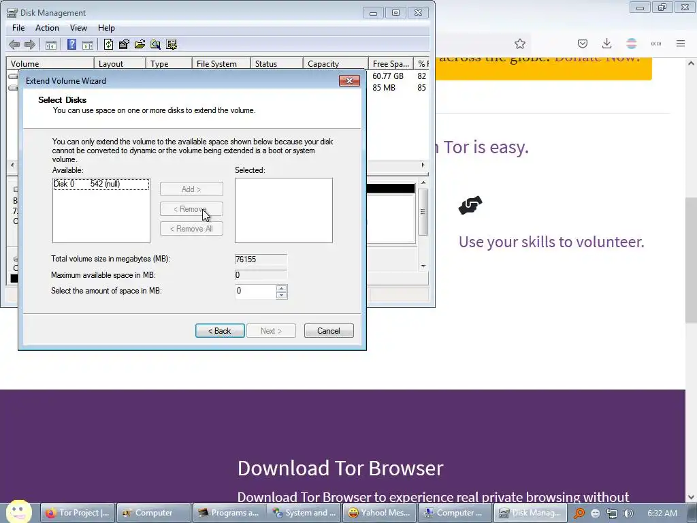Click the Total volume size field 76155
Screen dimensions: 697x523
click(261, 259)
